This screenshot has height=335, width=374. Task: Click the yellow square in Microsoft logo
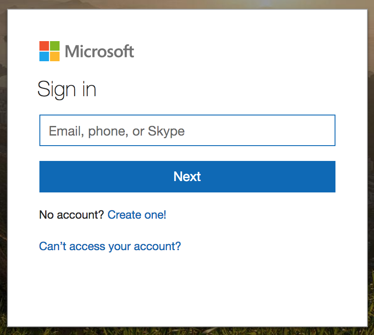(55, 56)
